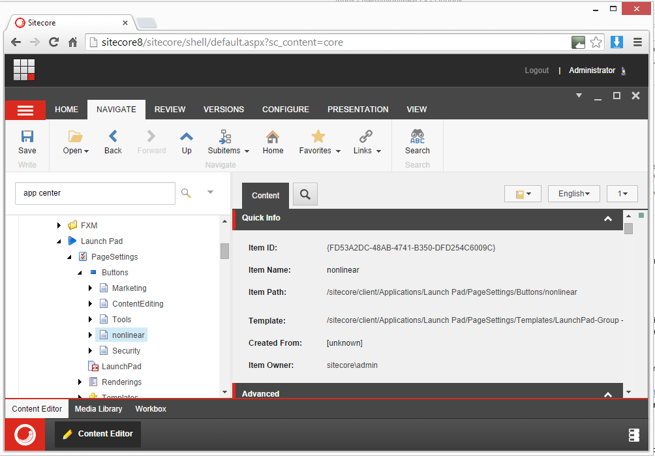Expand the Tools tree node

coord(90,320)
